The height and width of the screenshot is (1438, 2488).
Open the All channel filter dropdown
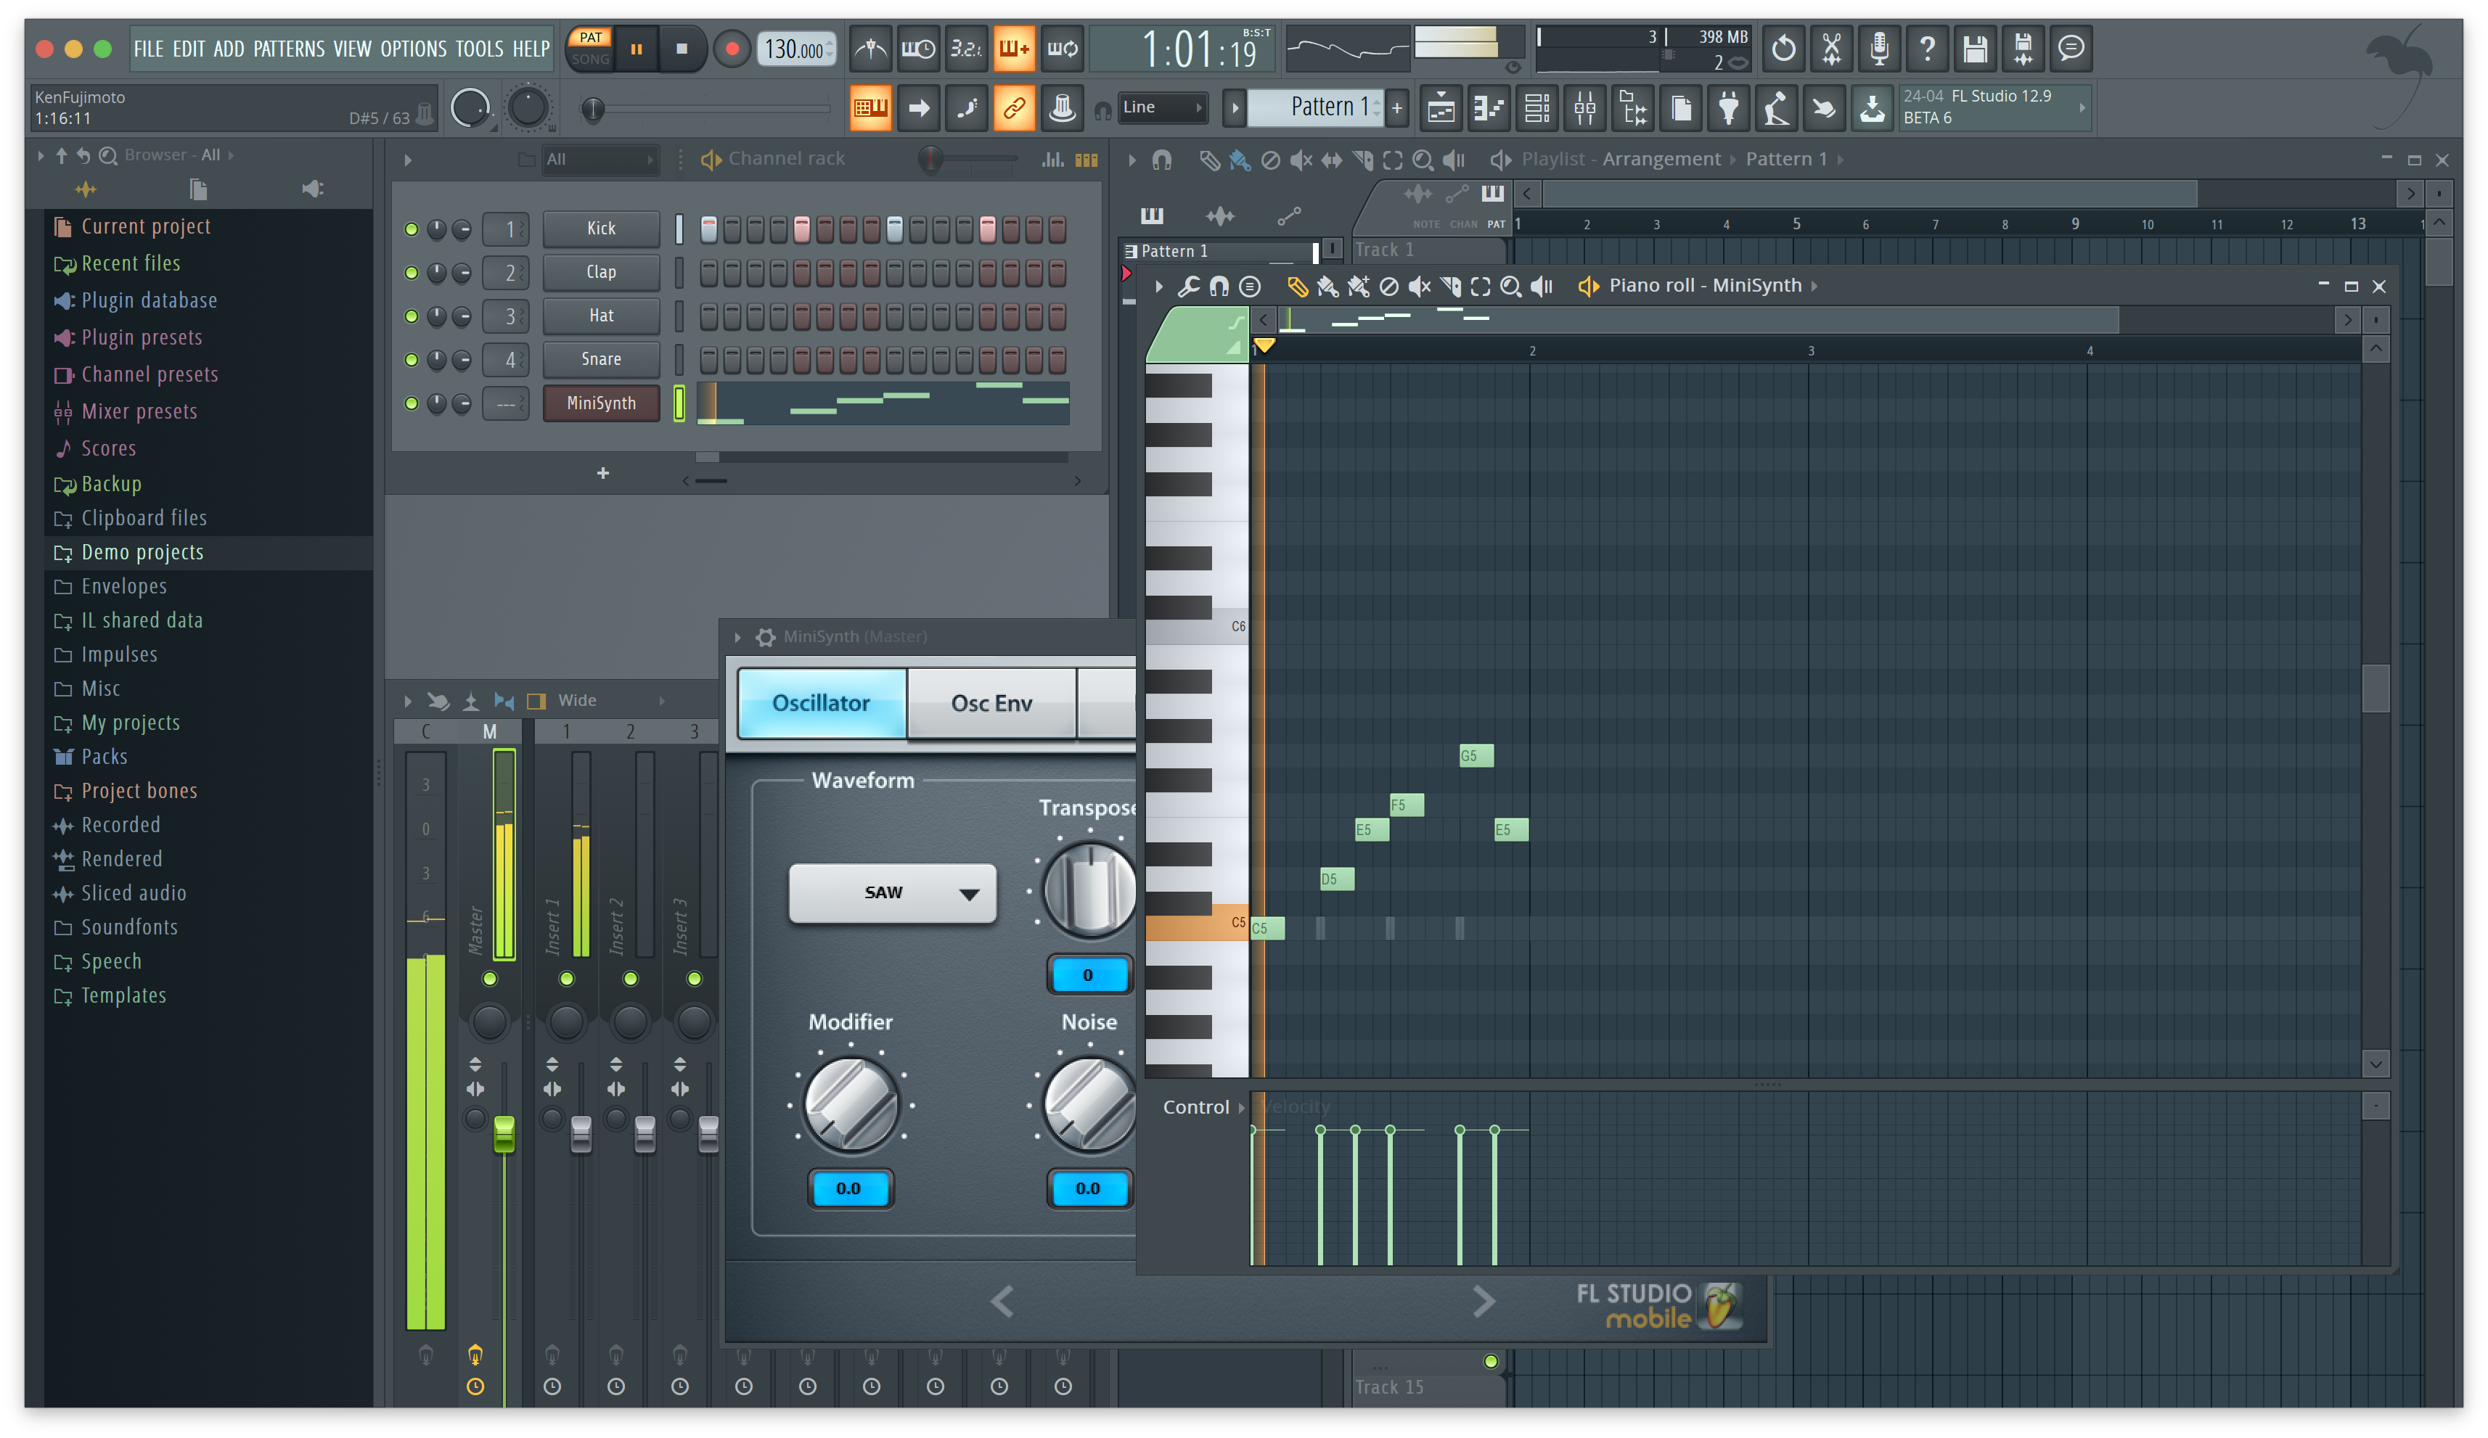point(600,159)
